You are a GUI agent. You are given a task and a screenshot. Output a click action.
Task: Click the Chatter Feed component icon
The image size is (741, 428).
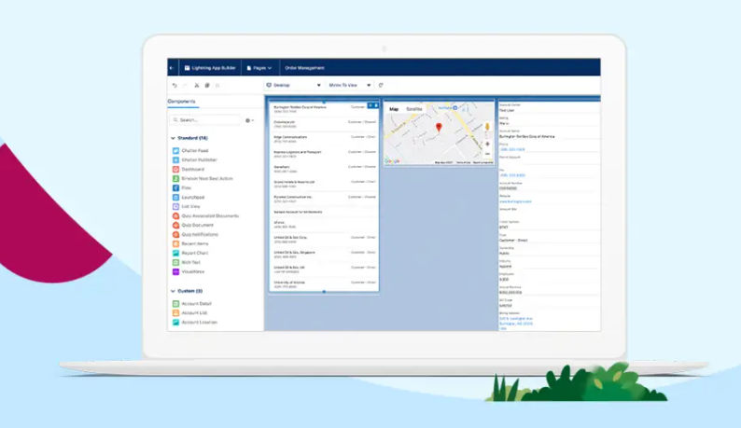click(x=175, y=151)
